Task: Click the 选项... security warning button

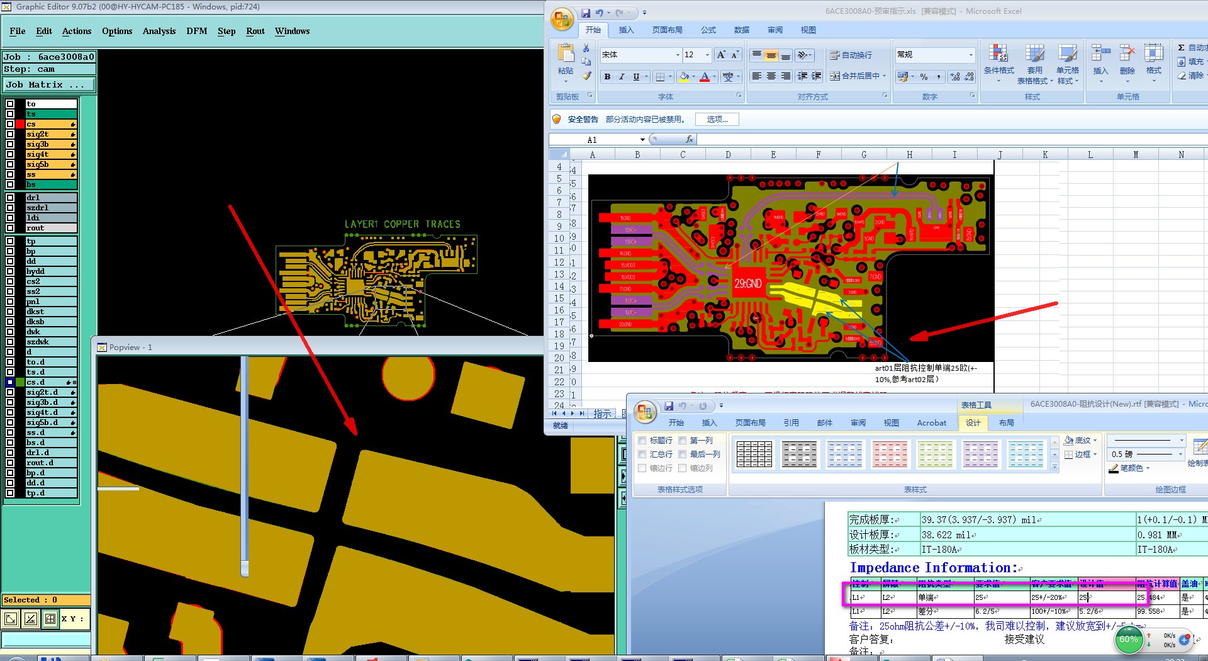Action: (x=717, y=120)
